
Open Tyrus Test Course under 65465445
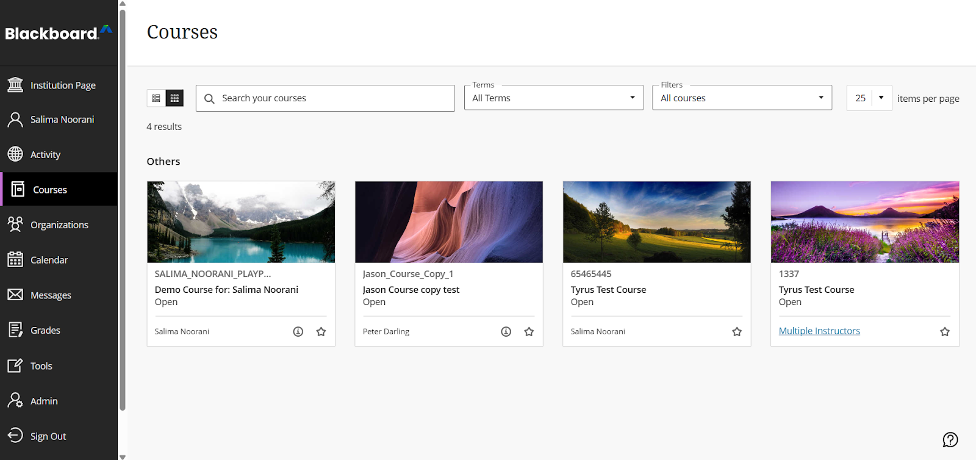point(608,290)
